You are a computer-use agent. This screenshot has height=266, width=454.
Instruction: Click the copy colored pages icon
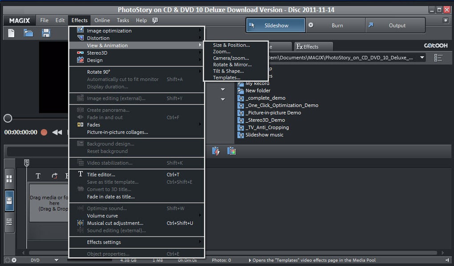[x=231, y=151]
